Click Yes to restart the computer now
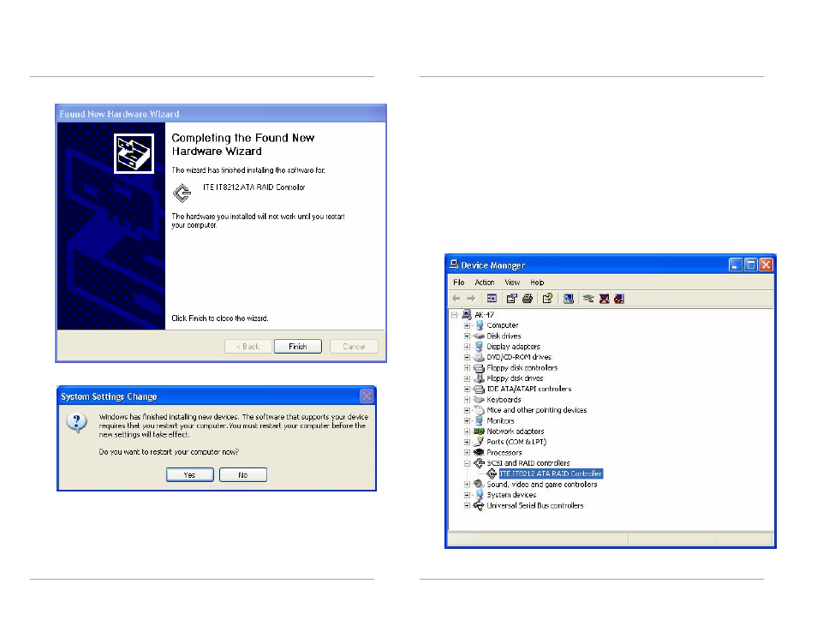Viewport: 817px width, 631px height. [x=189, y=474]
